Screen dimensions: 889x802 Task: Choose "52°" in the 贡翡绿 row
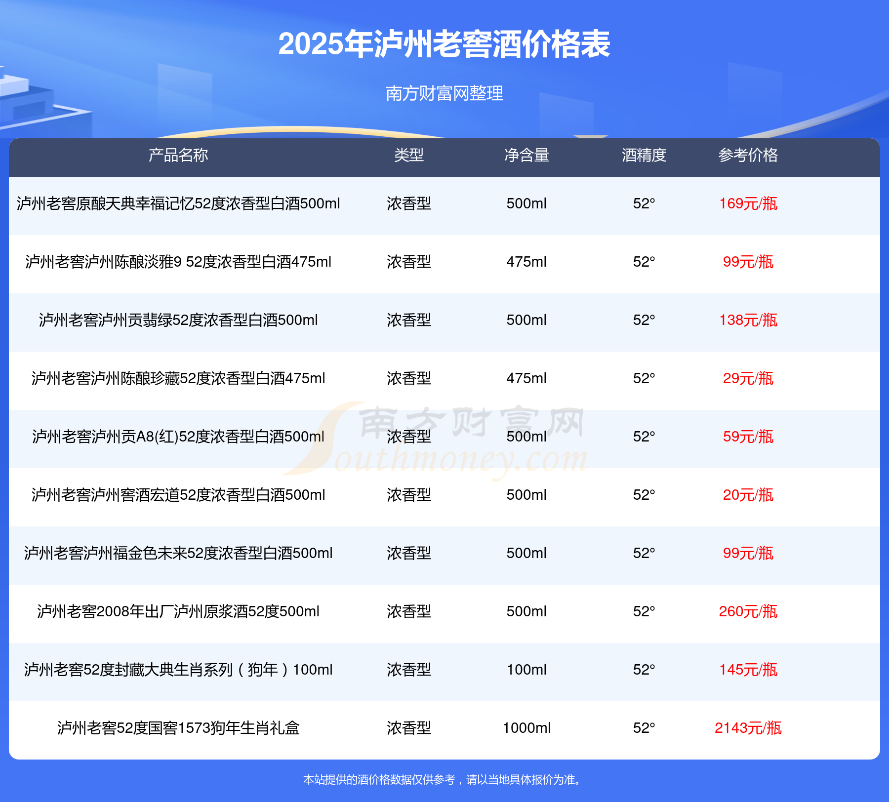tap(644, 320)
